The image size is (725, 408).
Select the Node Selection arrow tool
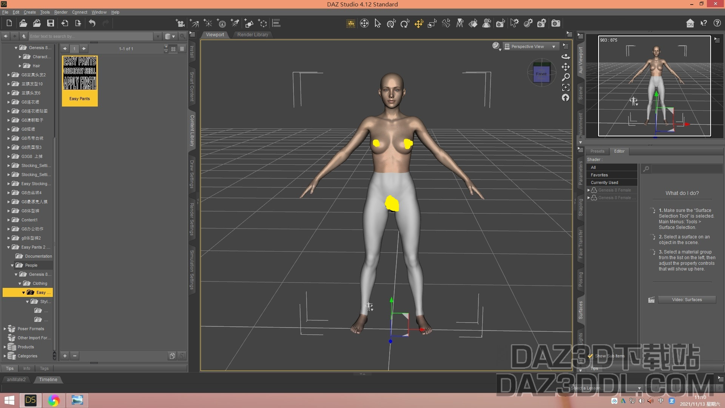click(x=378, y=23)
